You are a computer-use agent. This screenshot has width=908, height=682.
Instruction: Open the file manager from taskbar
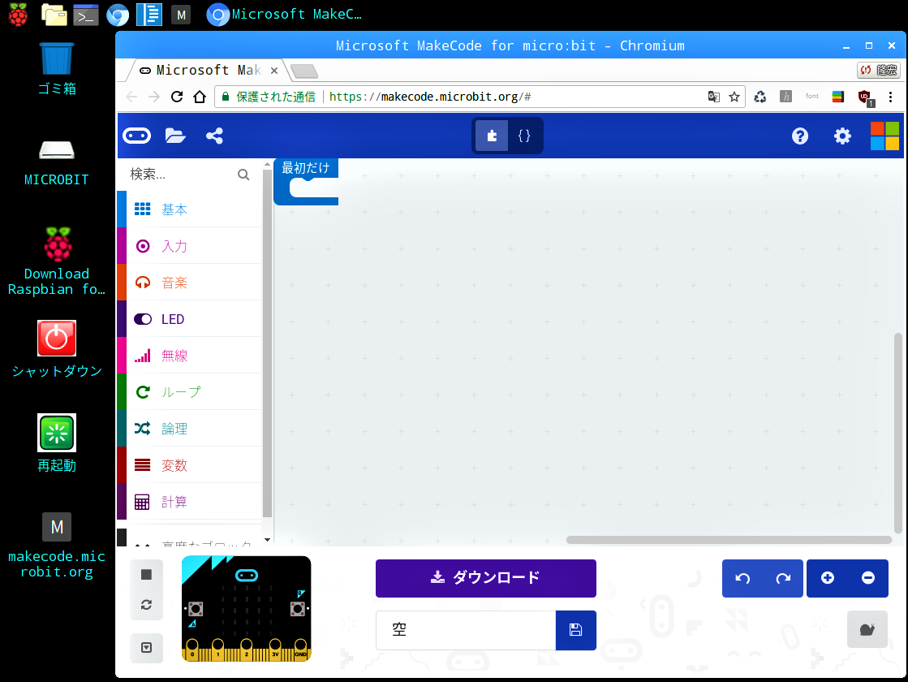[x=54, y=15]
